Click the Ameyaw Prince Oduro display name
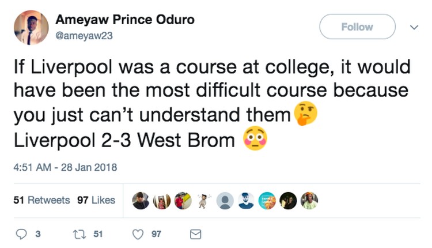 point(124,20)
